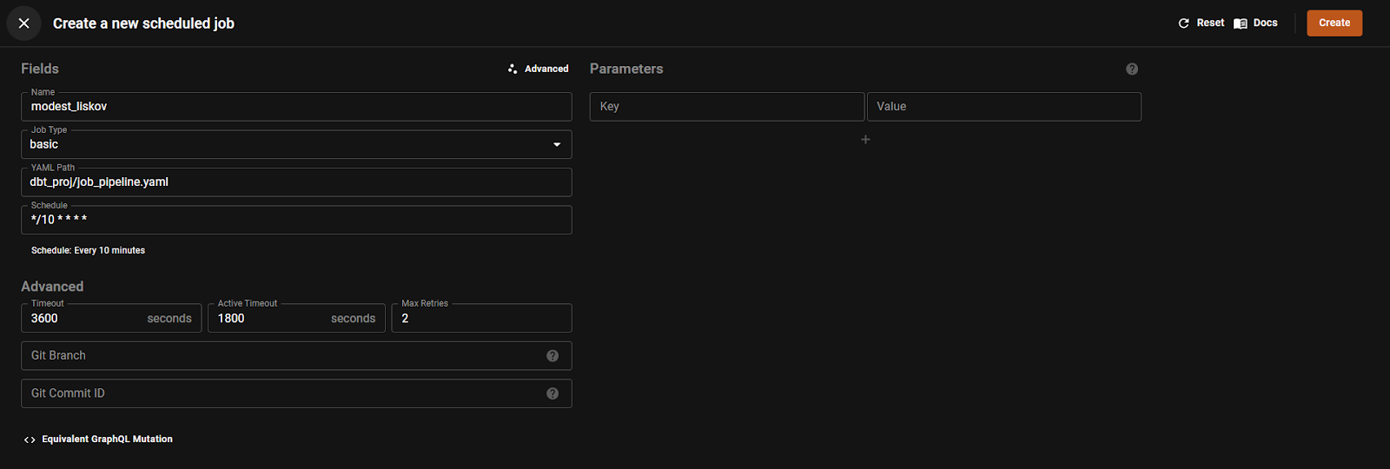Click the Git Branch help icon

[553, 356]
